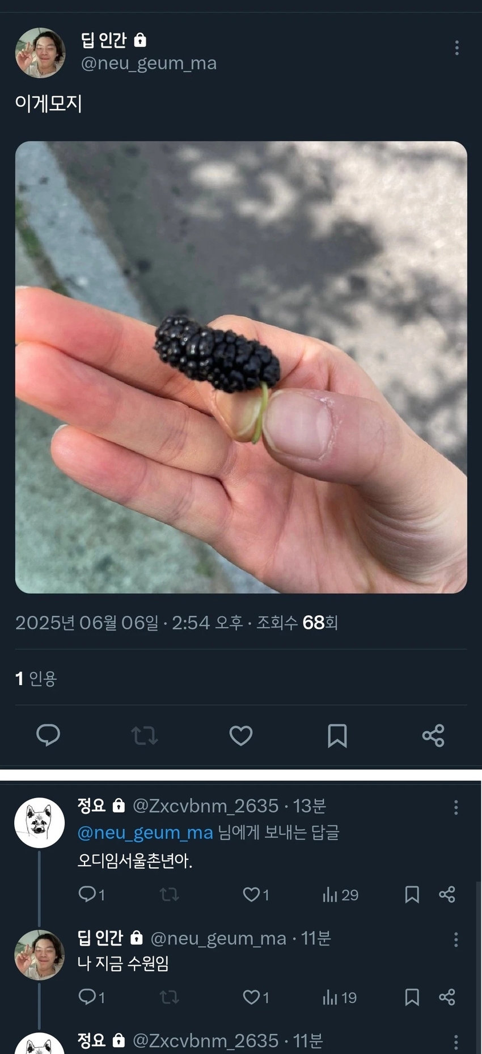Bookmark 정요's reply '오디임서울촌년아.'
The image size is (482, 1054).
click(x=412, y=895)
